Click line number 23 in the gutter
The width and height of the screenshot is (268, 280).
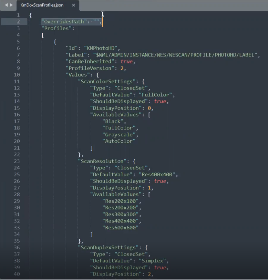[x=17, y=161]
